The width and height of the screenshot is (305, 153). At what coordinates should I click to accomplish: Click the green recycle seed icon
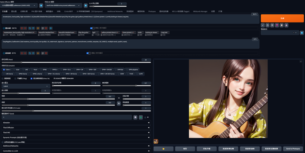pos(141,117)
